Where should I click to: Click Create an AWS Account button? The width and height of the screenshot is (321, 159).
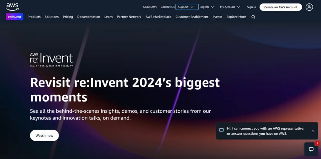(281, 7)
